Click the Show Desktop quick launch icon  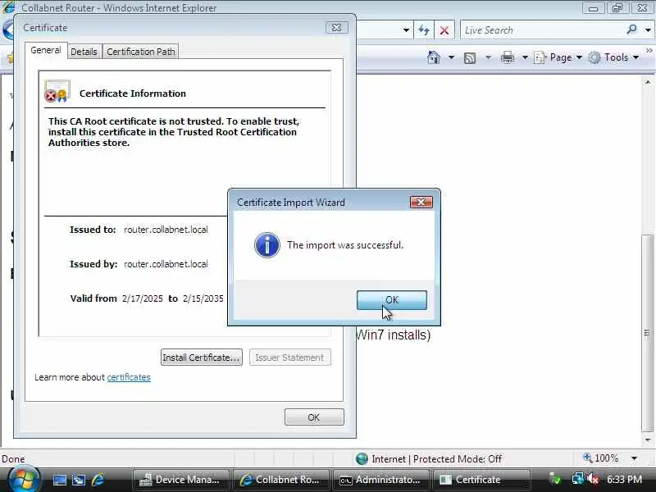(x=59, y=480)
